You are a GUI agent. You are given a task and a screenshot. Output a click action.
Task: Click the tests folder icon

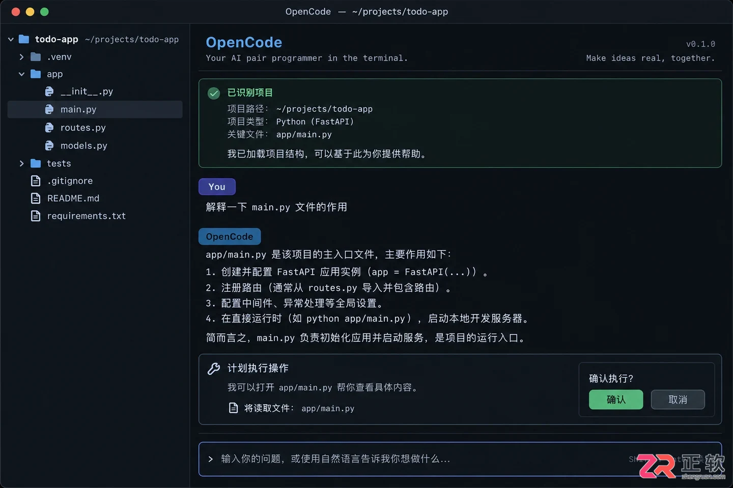click(x=36, y=163)
